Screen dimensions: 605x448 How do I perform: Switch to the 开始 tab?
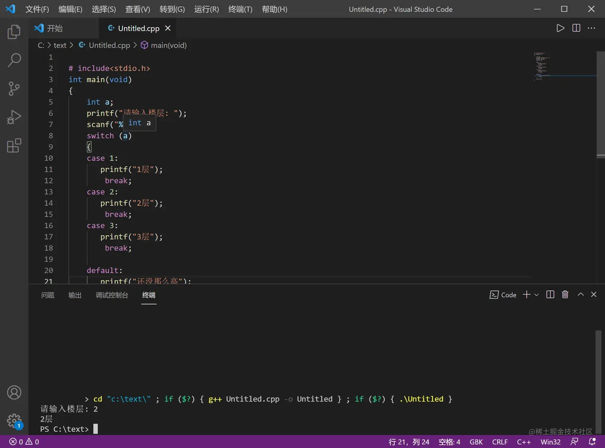coord(64,28)
